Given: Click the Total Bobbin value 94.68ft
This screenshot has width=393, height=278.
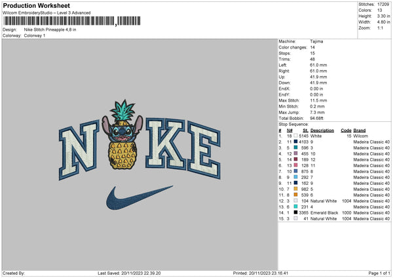Looking at the screenshot, I should [316, 118].
